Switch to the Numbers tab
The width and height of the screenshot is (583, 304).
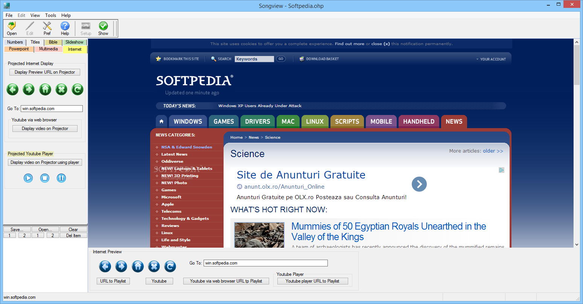click(x=15, y=42)
